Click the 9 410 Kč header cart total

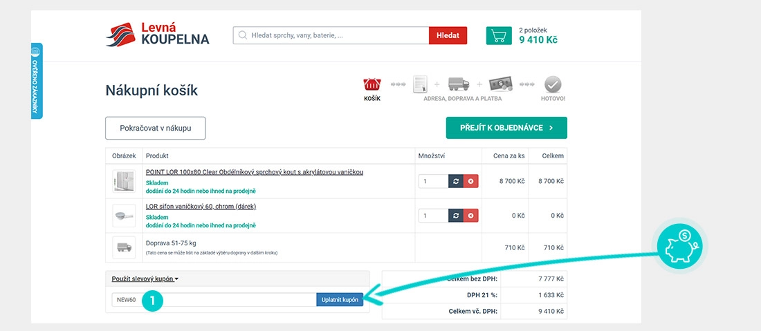(x=538, y=40)
